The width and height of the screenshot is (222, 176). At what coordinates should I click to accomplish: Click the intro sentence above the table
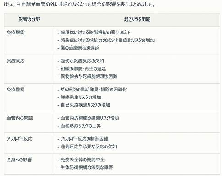[x=79, y=5]
